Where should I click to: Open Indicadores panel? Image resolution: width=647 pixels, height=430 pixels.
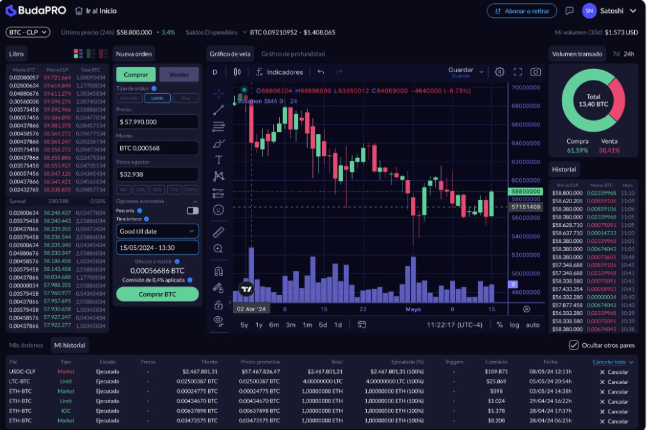[x=280, y=72]
